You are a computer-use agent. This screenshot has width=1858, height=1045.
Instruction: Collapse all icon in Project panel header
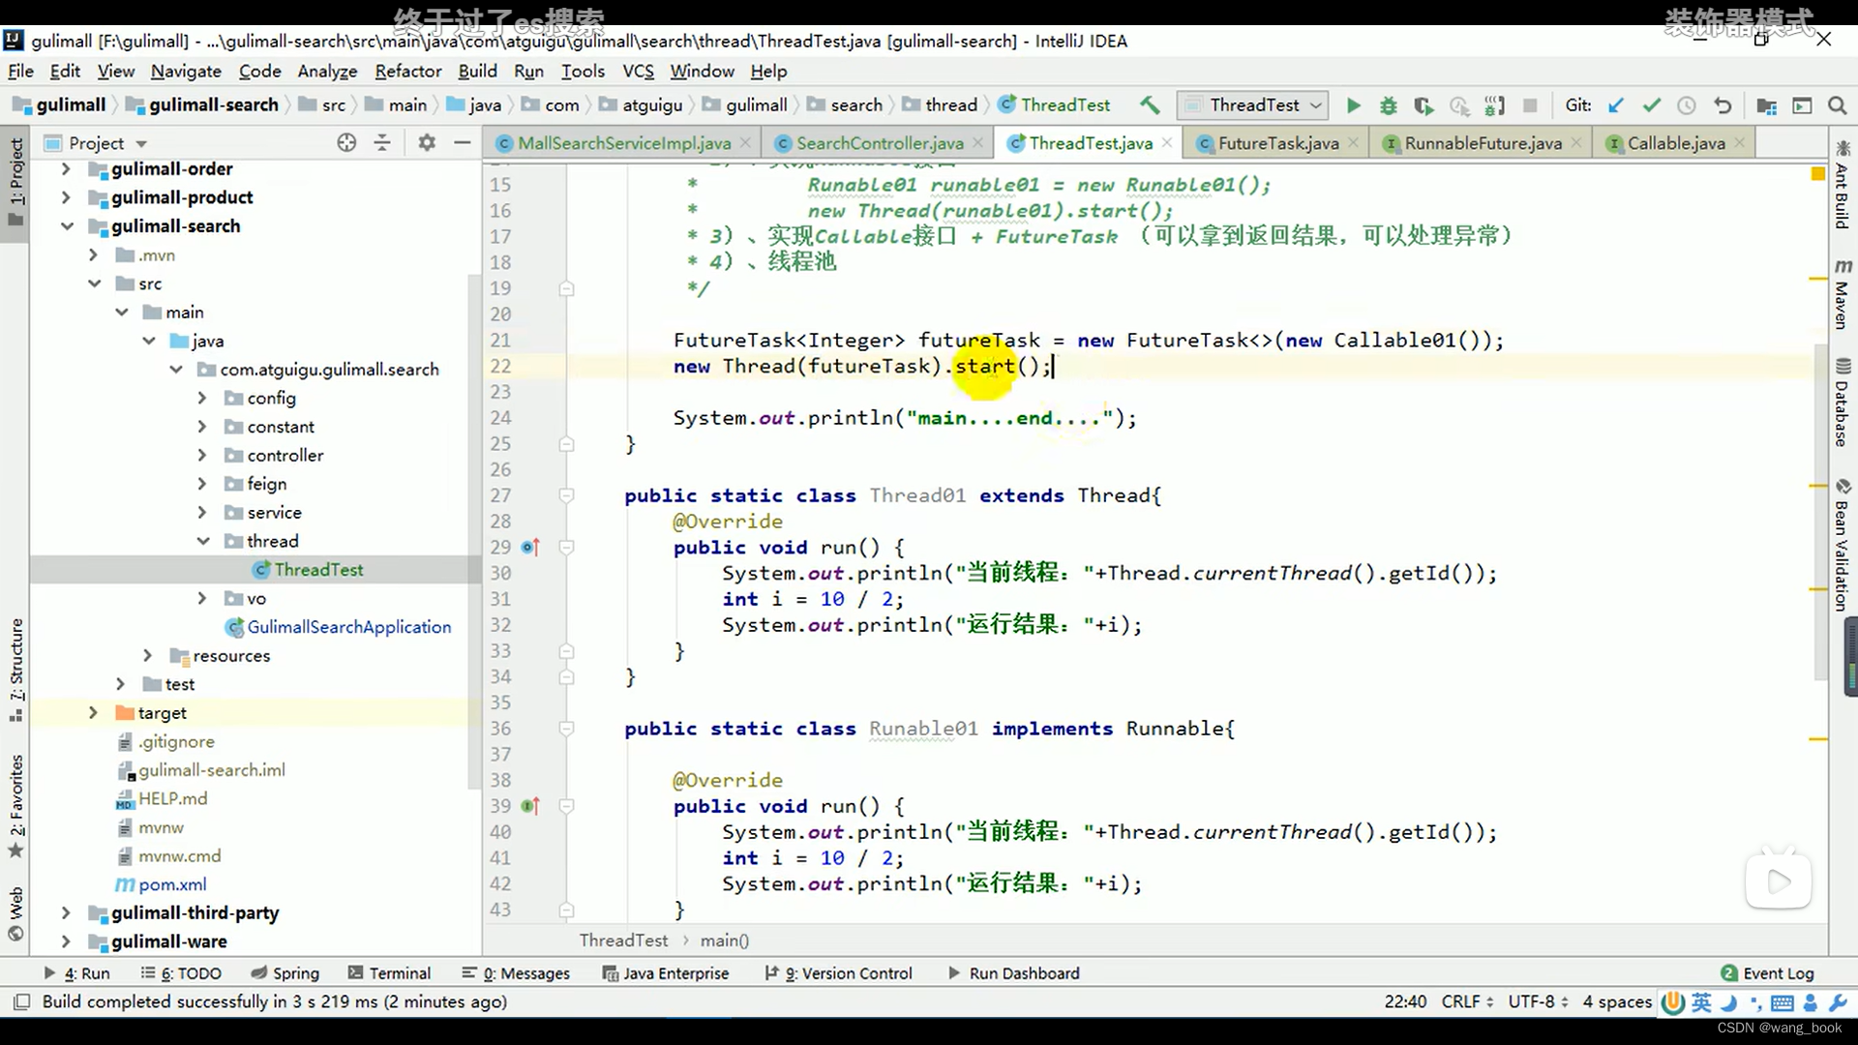[x=382, y=143]
